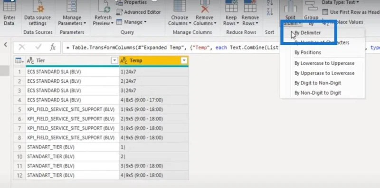Click the Group By icon
380x188 pixels.
(x=311, y=6)
